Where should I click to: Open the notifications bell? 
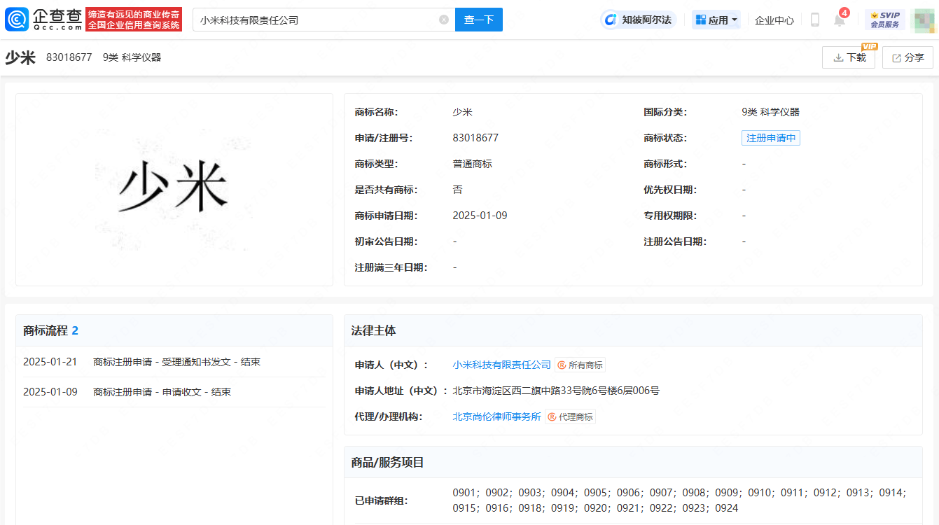point(840,20)
